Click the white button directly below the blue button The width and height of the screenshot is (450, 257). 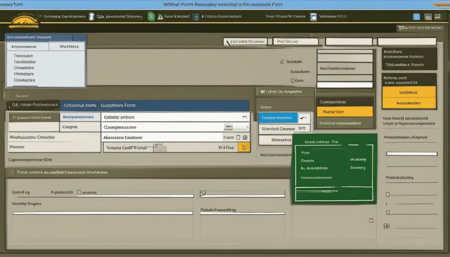point(284,129)
